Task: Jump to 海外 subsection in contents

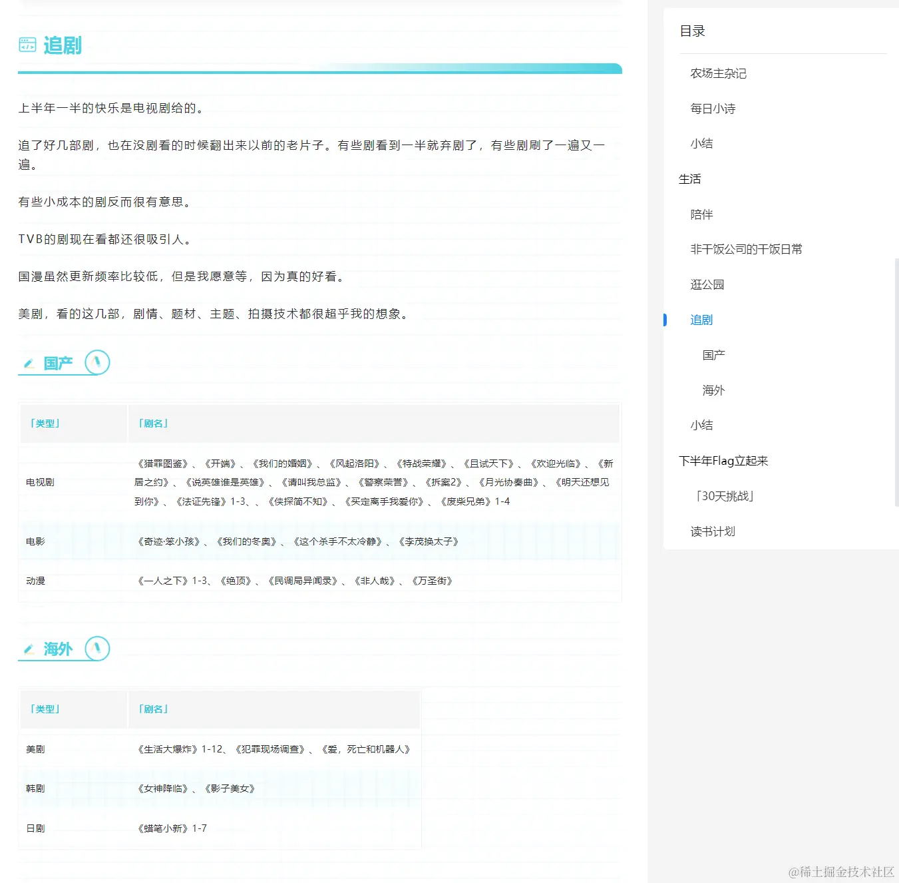Action: pos(713,390)
